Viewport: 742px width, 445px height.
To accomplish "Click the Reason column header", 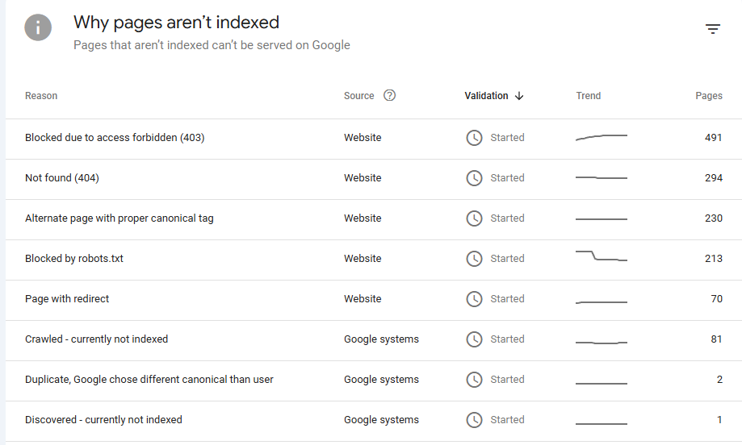I will click(41, 96).
